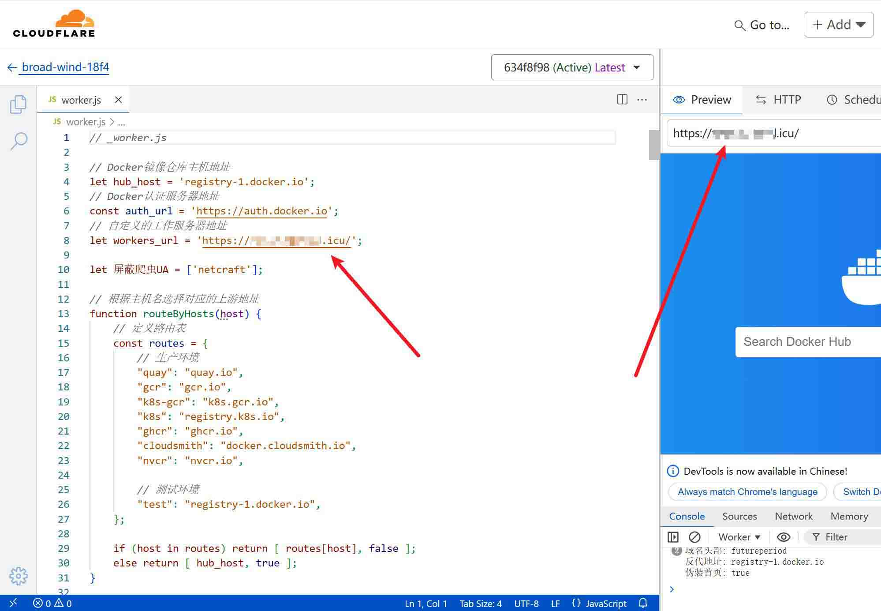
Task: Click Tab Size: 4 in status bar
Action: click(481, 604)
